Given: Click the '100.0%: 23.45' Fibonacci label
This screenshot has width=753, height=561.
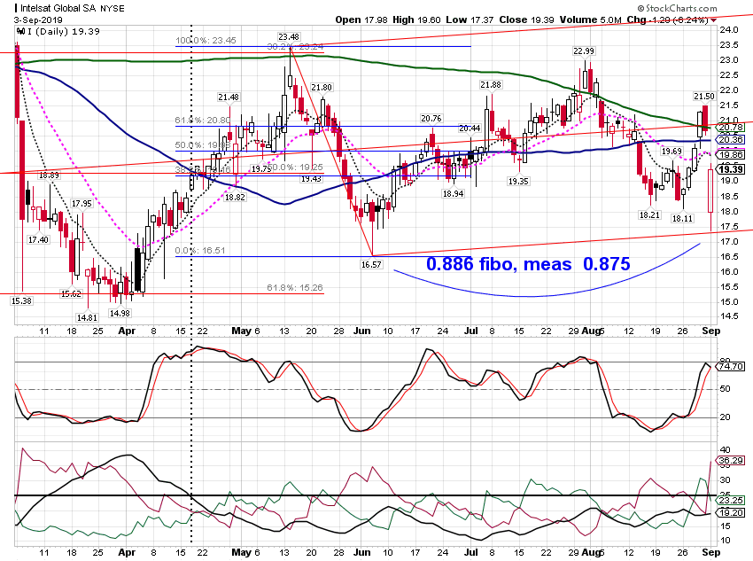Looking at the screenshot, I should (x=206, y=41).
